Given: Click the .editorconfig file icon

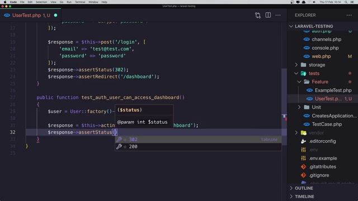Looking at the screenshot, I should click(303, 141).
